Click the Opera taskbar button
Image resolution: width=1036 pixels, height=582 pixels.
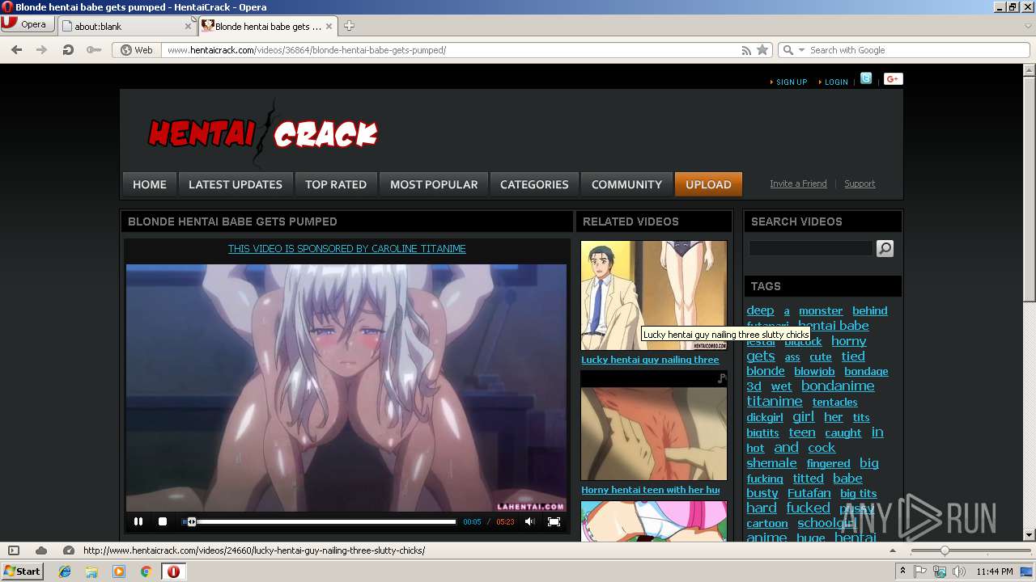click(x=173, y=571)
